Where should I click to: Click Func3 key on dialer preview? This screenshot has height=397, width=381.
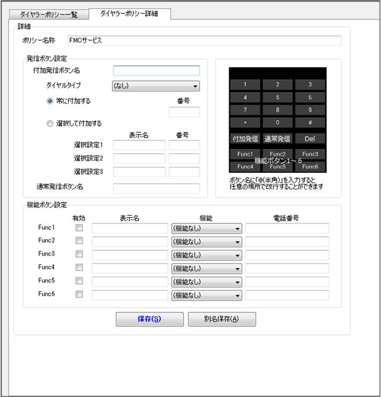point(310,154)
